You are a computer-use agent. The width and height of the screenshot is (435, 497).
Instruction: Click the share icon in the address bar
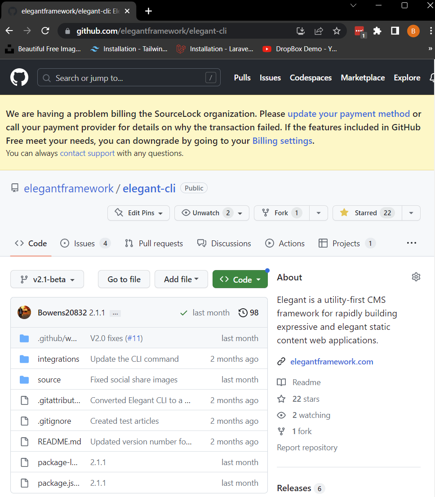(319, 31)
